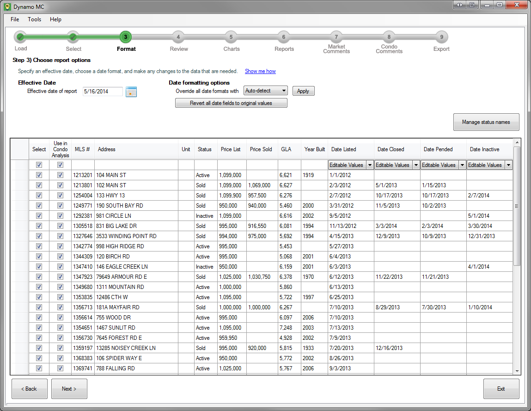This screenshot has width=531, height=411.
Task: Uncheck Select box for 104 MAIN ST
Action: tap(39, 175)
